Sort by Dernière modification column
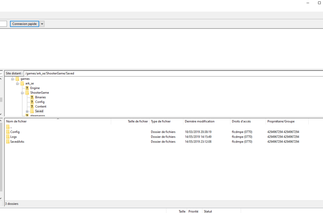The image size is (323, 213). (199, 121)
